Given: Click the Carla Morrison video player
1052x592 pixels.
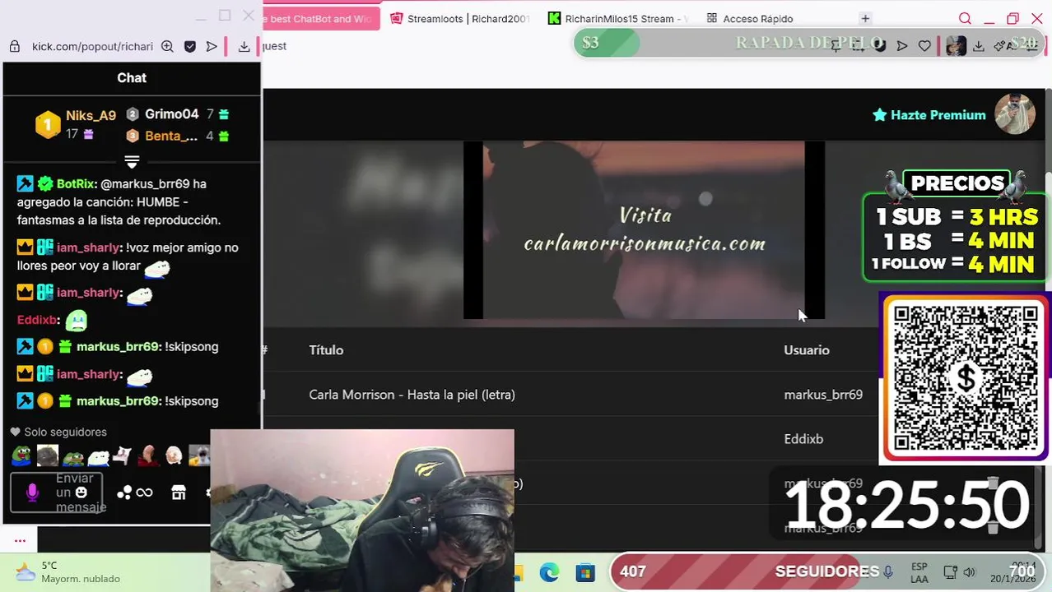Looking at the screenshot, I should (644, 230).
